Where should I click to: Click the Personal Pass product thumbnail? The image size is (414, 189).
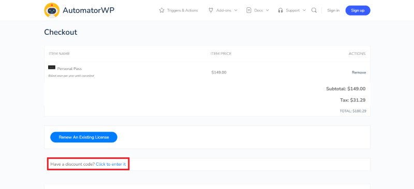(52, 67)
